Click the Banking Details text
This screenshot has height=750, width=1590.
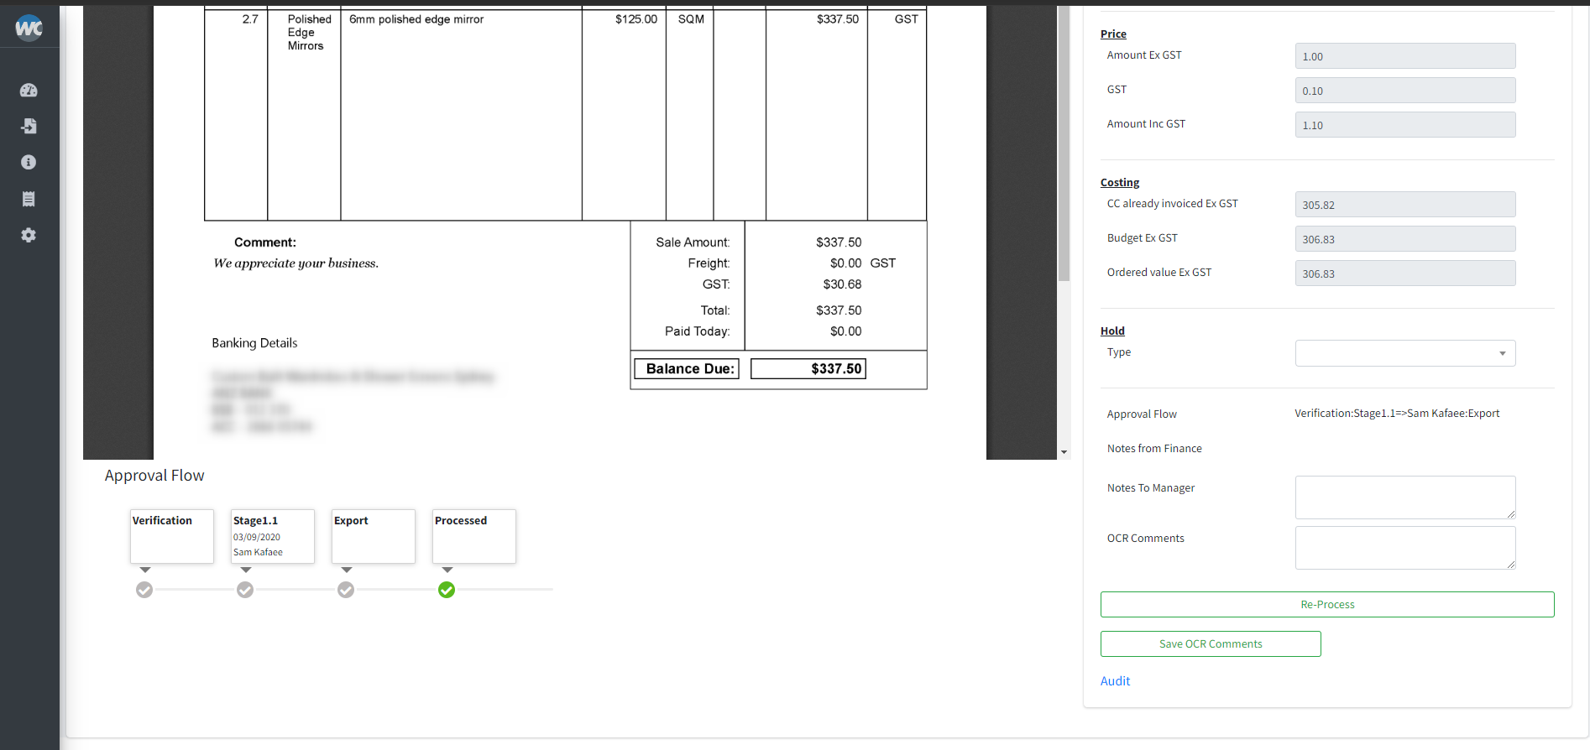pyautogui.click(x=254, y=343)
